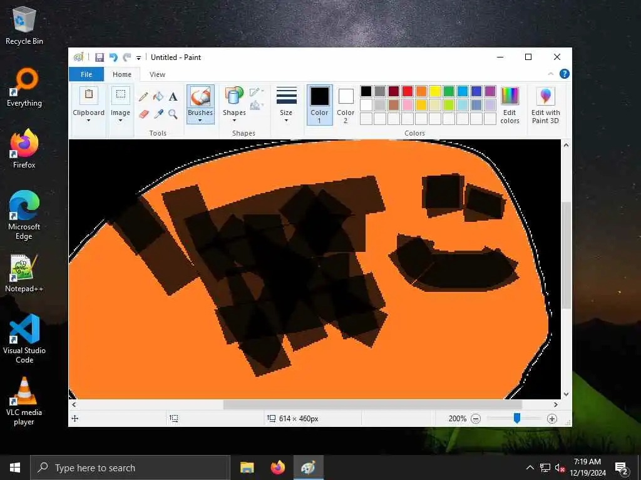This screenshot has width=641, height=480.
Task: Open VLC media player desktop shortcut
Action: click(x=24, y=401)
